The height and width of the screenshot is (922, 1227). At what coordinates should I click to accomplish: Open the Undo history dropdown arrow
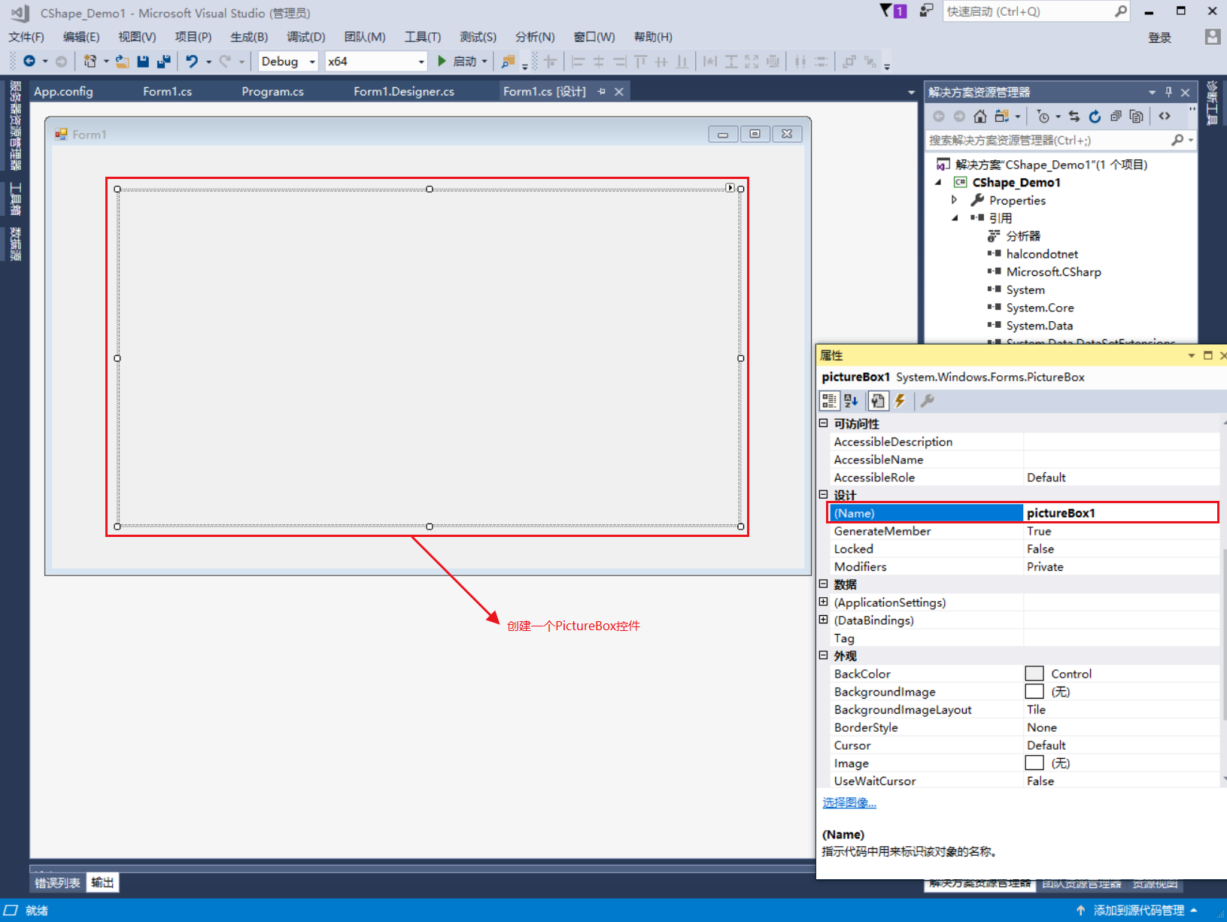pyautogui.click(x=209, y=62)
